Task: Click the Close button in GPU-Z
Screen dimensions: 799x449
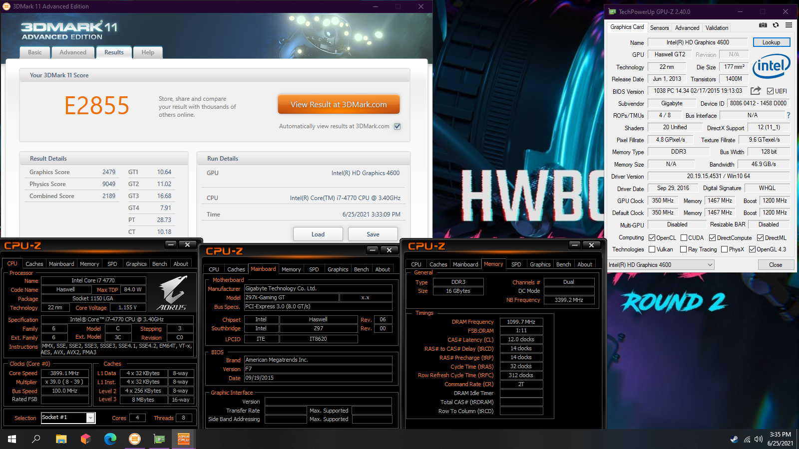Action: point(776,265)
